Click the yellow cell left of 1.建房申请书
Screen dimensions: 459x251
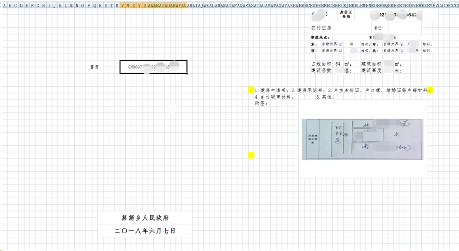(251, 90)
